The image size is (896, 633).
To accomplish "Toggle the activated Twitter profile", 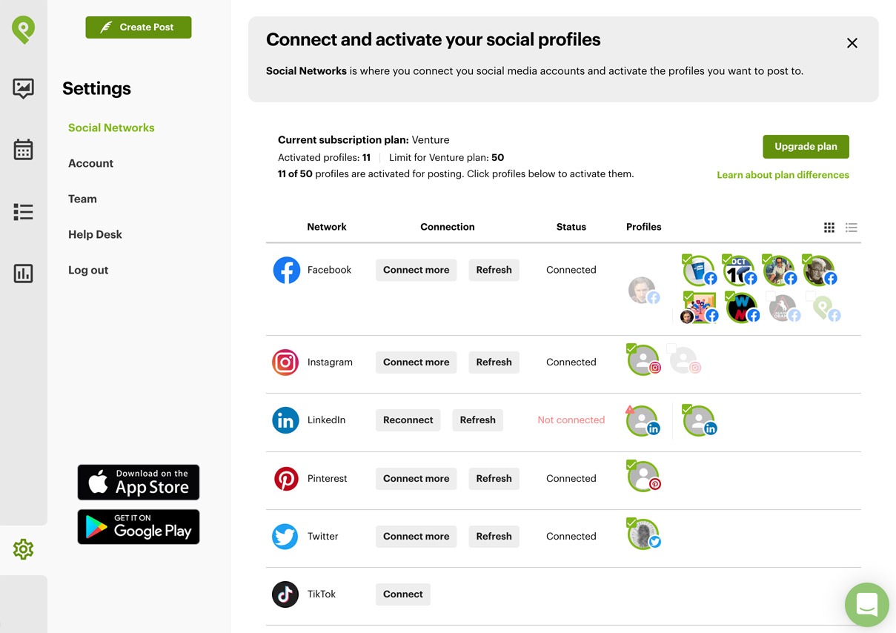I will 643,534.
